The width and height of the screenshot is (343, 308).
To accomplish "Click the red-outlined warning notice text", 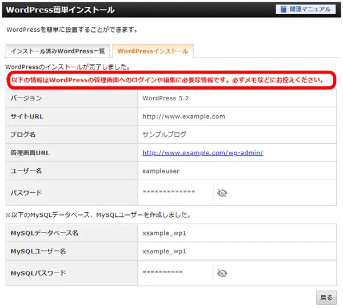I will [171, 80].
